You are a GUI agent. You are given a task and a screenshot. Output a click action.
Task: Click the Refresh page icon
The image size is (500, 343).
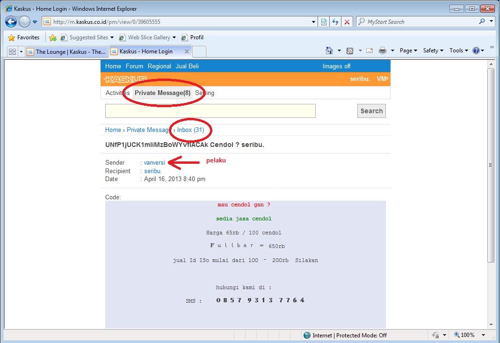pyautogui.click(x=335, y=22)
